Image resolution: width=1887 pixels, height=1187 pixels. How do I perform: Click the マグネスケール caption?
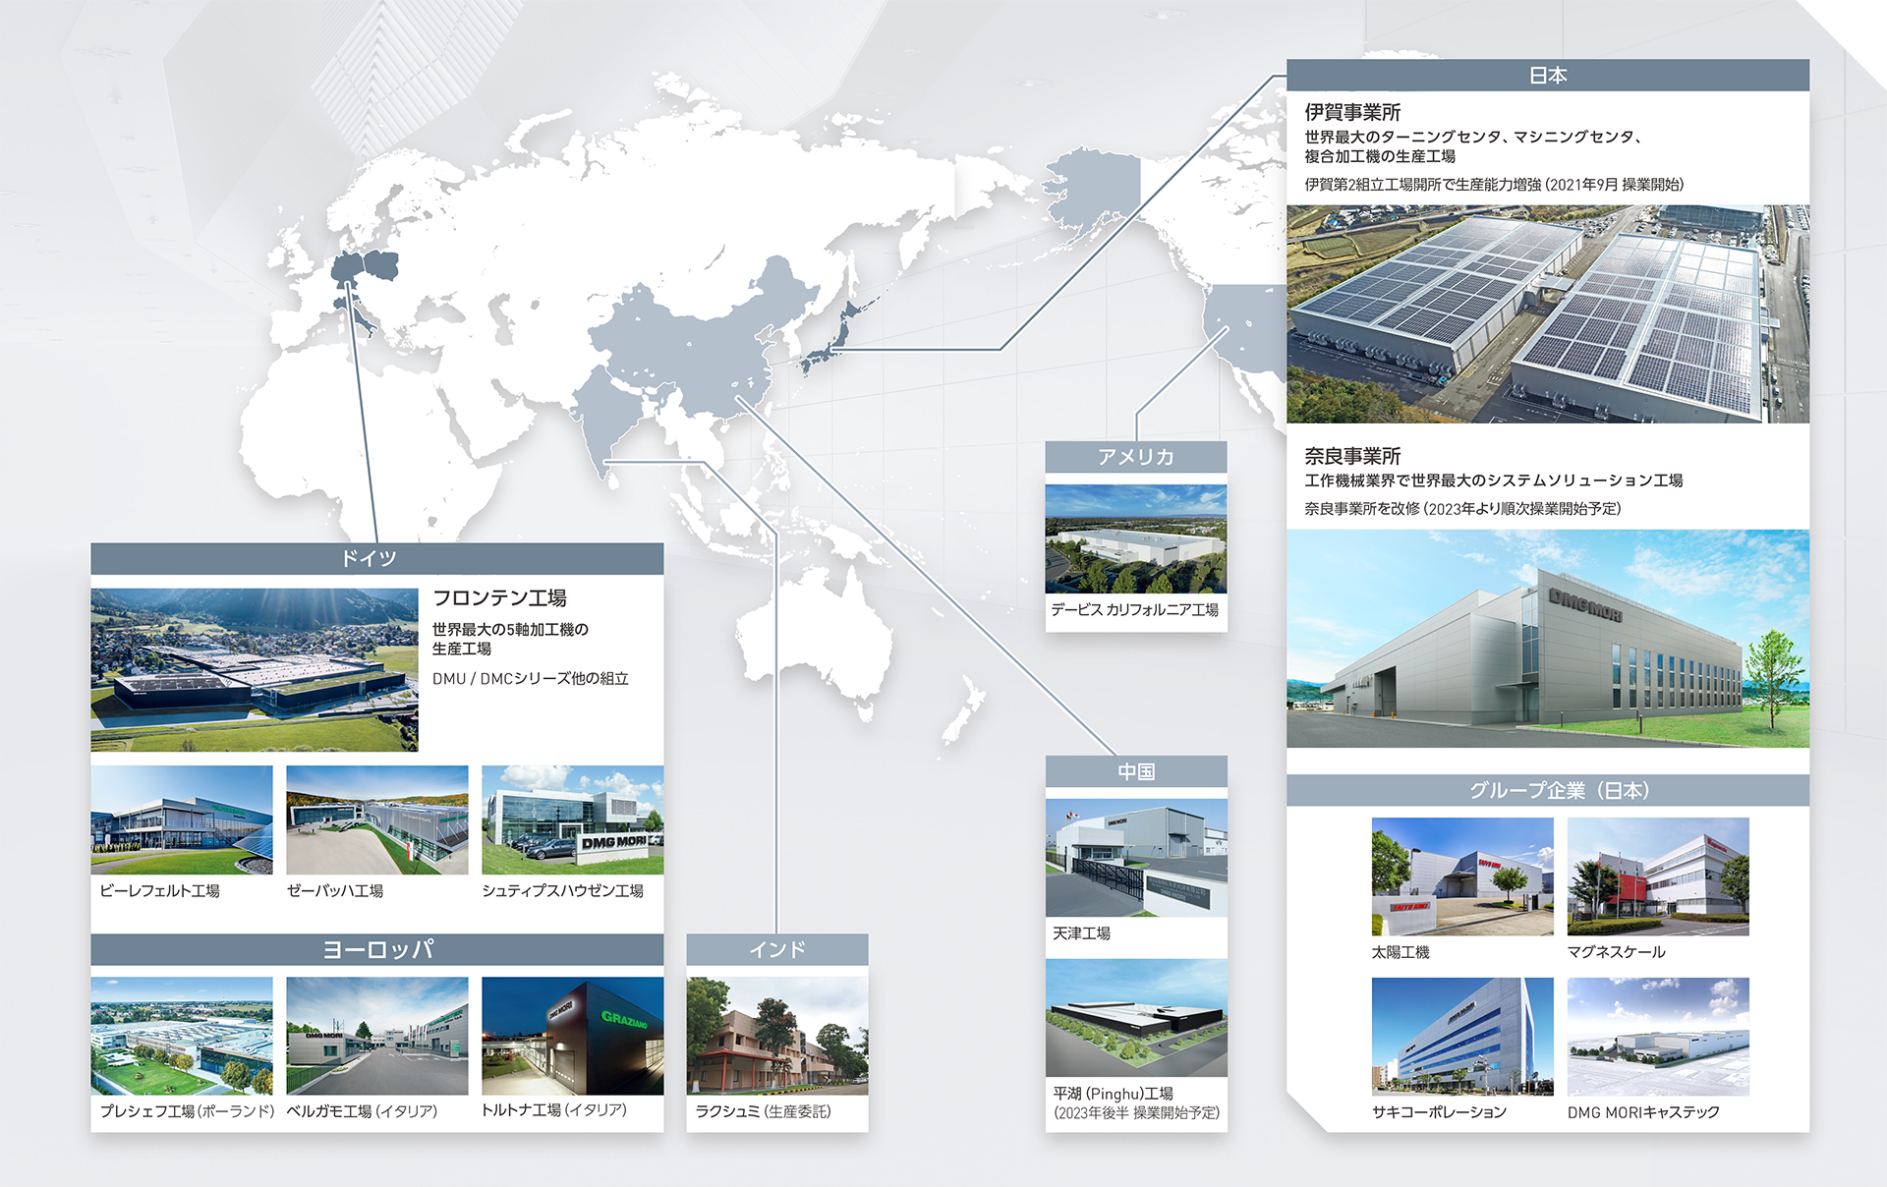[1616, 952]
